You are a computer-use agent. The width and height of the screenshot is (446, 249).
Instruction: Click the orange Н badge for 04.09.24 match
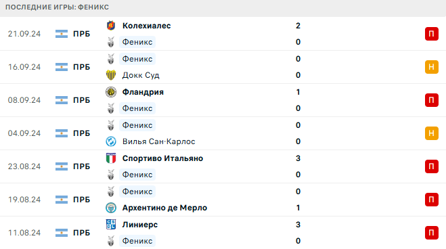click(432, 133)
